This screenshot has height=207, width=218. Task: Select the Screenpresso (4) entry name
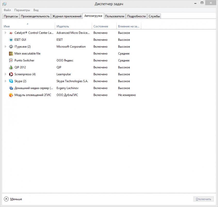coord(25,74)
